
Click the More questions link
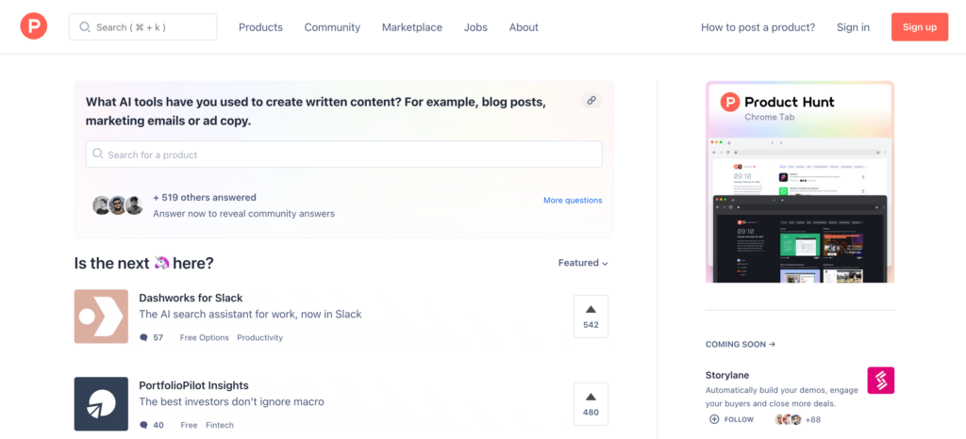[572, 200]
